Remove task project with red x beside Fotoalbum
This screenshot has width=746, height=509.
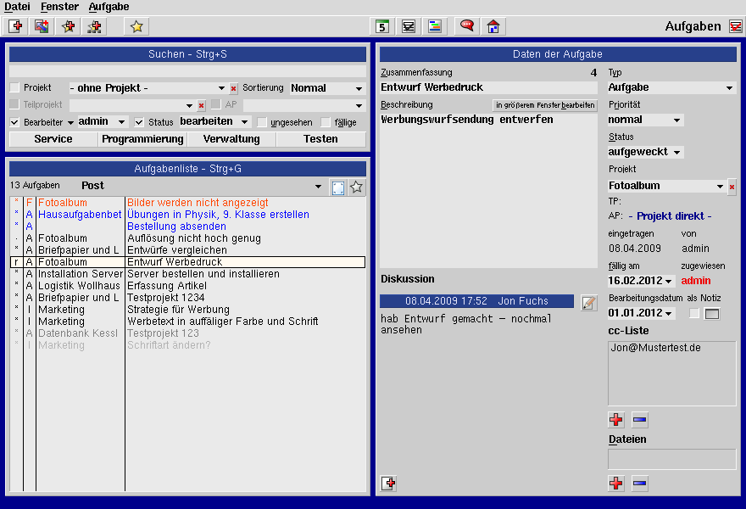point(732,187)
